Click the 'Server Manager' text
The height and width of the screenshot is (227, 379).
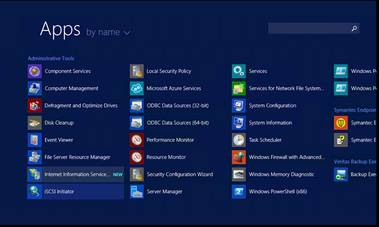165,192
